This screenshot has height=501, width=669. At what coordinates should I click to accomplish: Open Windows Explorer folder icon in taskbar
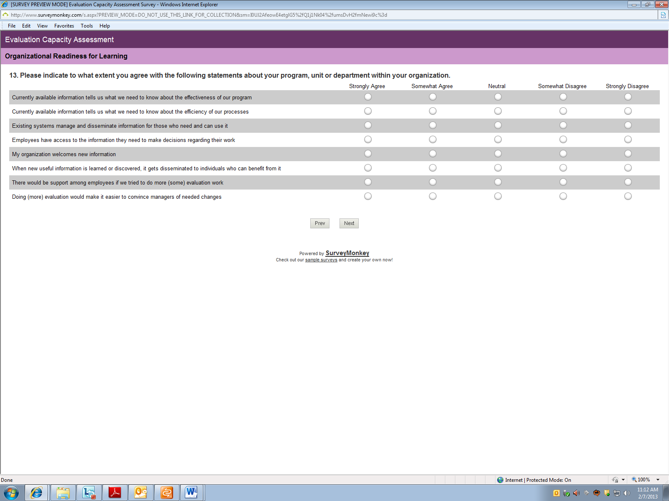click(63, 493)
